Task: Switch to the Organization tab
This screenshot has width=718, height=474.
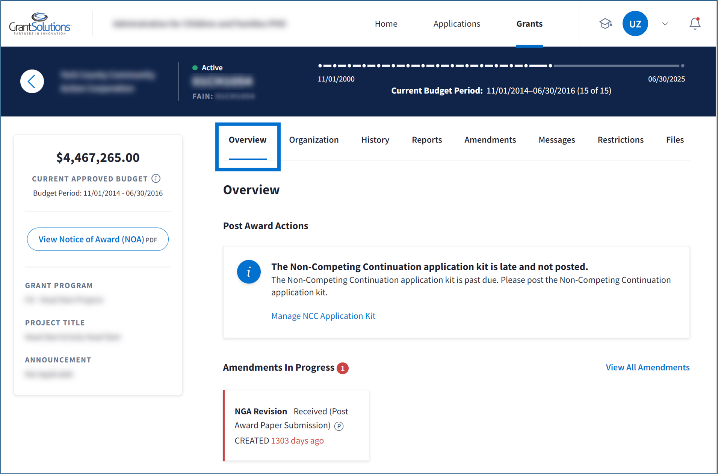Action: pyautogui.click(x=314, y=140)
